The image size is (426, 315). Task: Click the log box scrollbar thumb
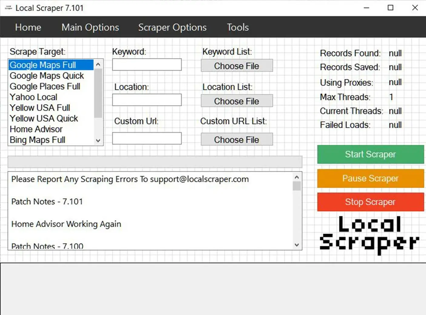297,186
